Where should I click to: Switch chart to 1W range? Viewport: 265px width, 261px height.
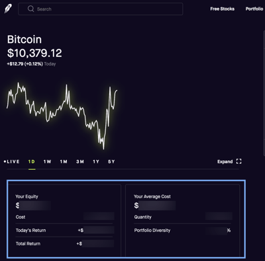[x=47, y=161]
